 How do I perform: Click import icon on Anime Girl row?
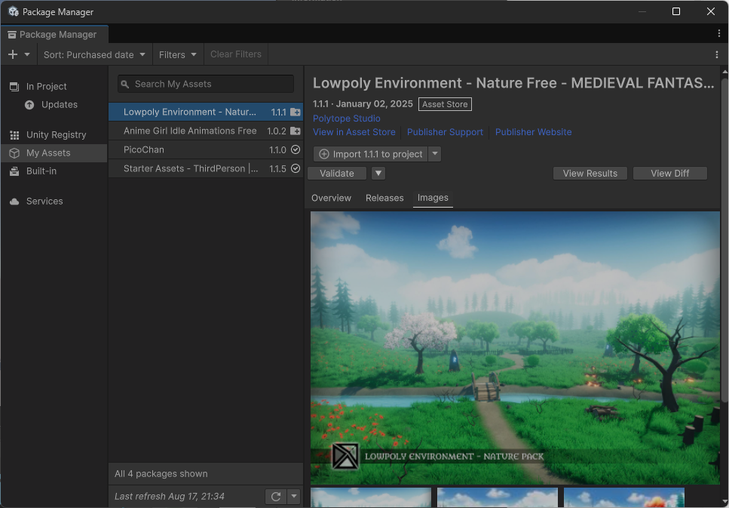tap(296, 131)
